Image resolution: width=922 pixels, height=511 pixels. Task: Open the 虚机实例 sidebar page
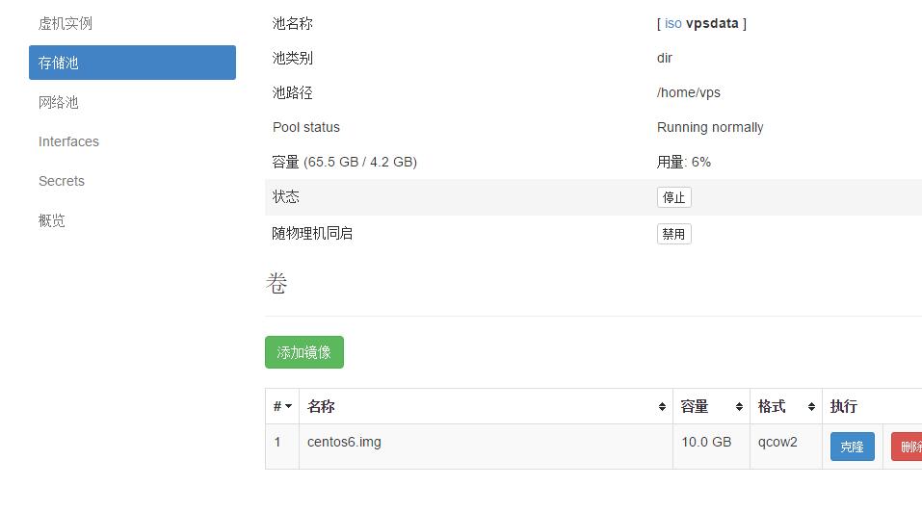[x=66, y=23]
